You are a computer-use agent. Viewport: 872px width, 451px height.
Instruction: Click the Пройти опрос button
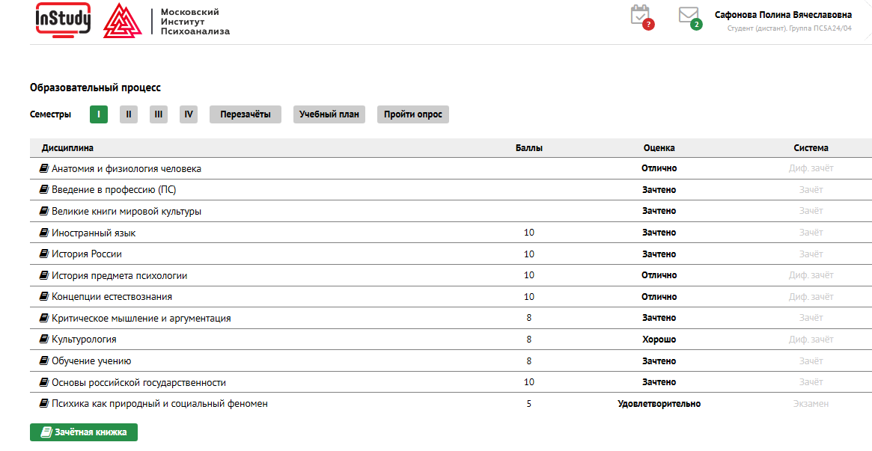click(x=413, y=114)
